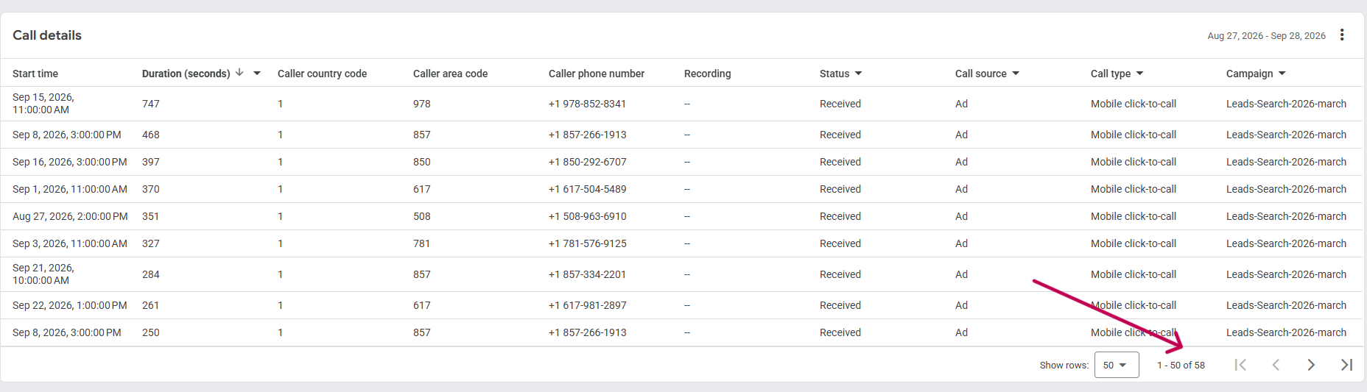The height and width of the screenshot is (392, 1367).
Task: Click the Recording column header
Action: pos(708,74)
